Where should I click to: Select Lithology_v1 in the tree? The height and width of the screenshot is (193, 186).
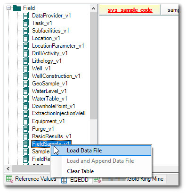47,61
